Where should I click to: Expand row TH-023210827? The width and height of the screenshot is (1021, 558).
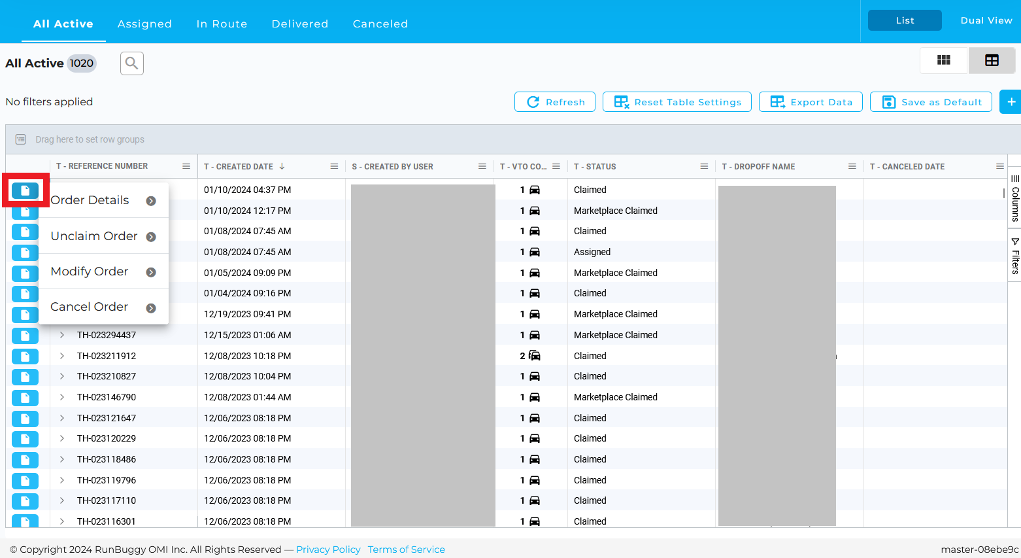[x=62, y=376]
